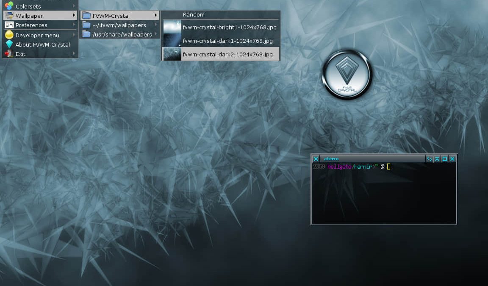Click the submenu arrow on the Wallpaper entry

point(74,15)
